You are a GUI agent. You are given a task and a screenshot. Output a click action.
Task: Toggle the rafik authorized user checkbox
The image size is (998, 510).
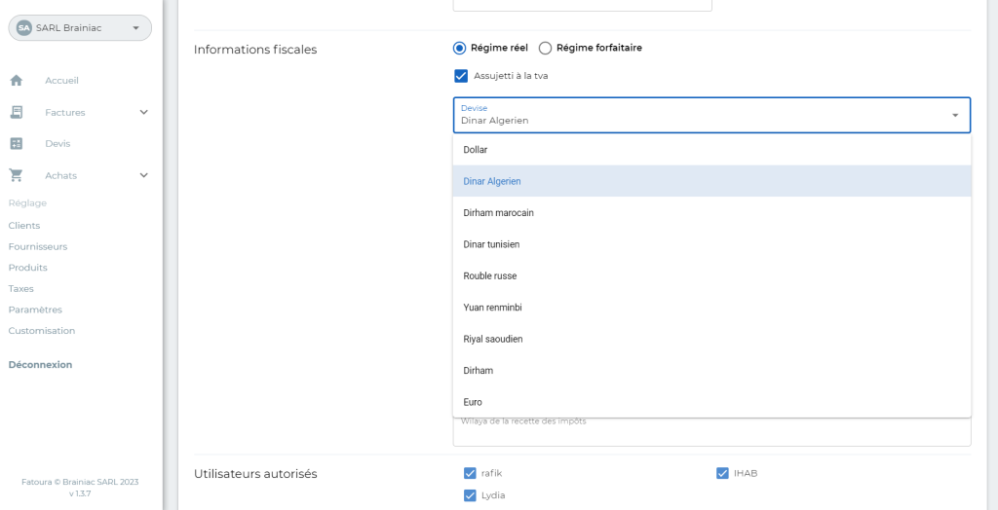pyautogui.click(x=470, y=474)
